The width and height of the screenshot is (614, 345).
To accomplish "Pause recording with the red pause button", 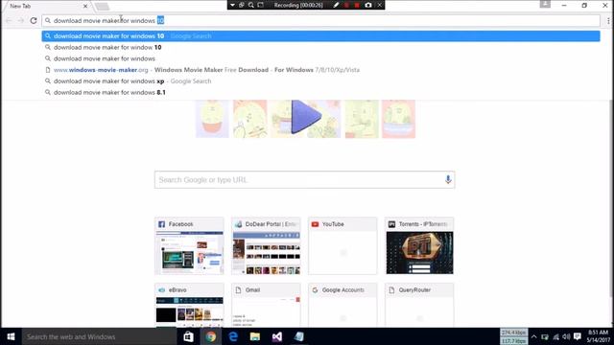I will pyautogui.click(x=346, y=5).
